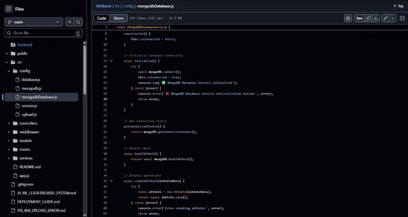Screen dimensions: 408x217
Task: Open upload.js file
Action: (x=29, y=114)
